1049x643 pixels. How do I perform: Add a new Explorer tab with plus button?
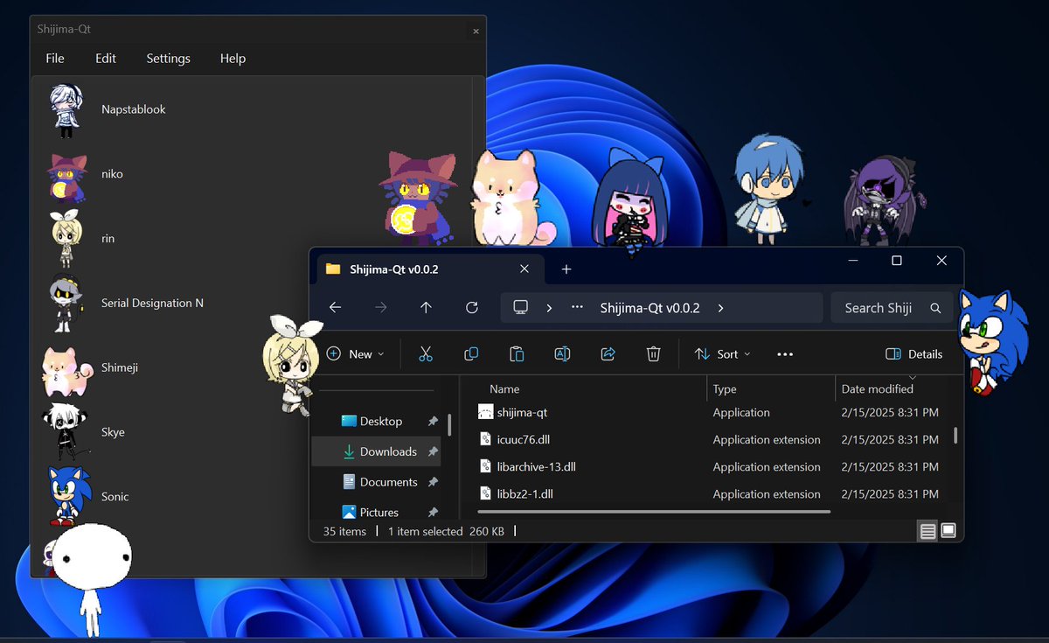pos(566,269)
